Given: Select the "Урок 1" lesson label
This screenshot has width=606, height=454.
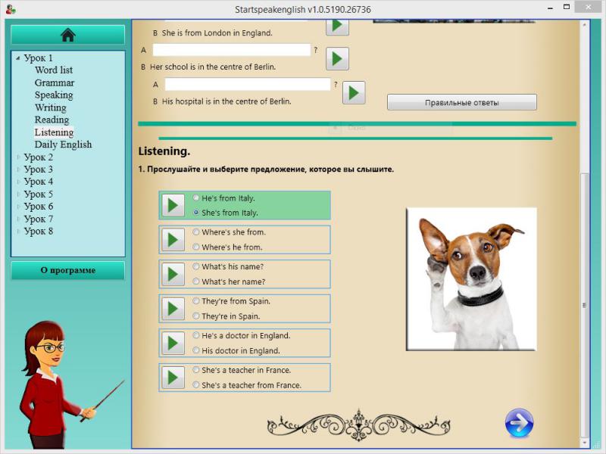Looking at the screenshot, I should [x=39, y=58].
